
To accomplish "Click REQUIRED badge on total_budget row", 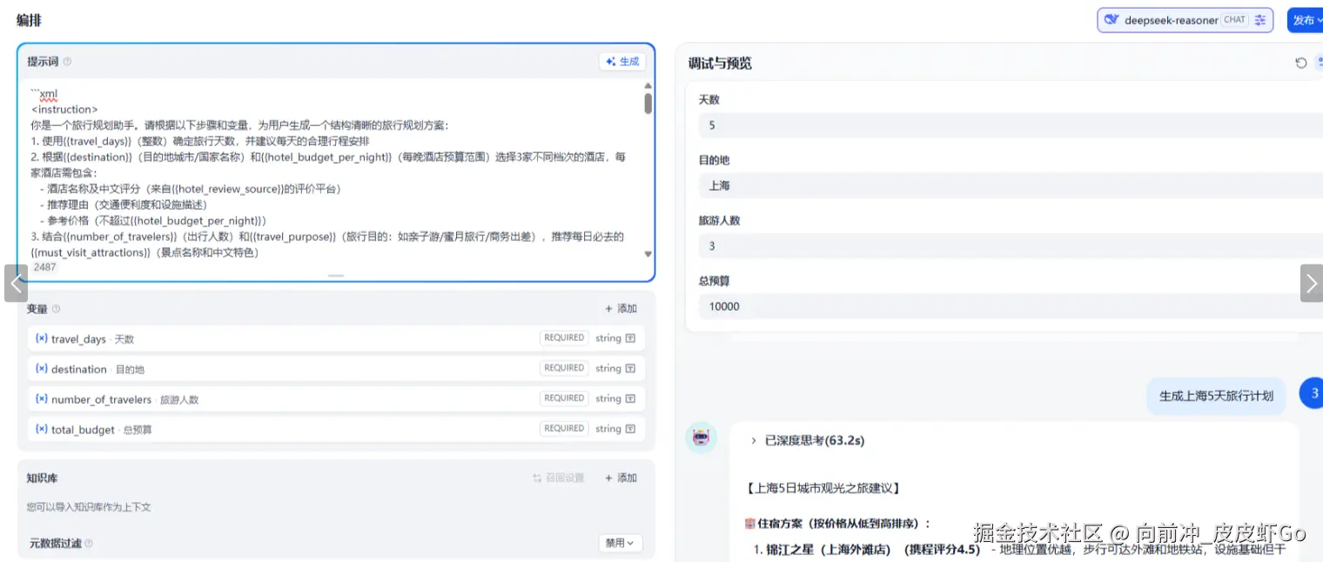I will click(x=564, y=428).
